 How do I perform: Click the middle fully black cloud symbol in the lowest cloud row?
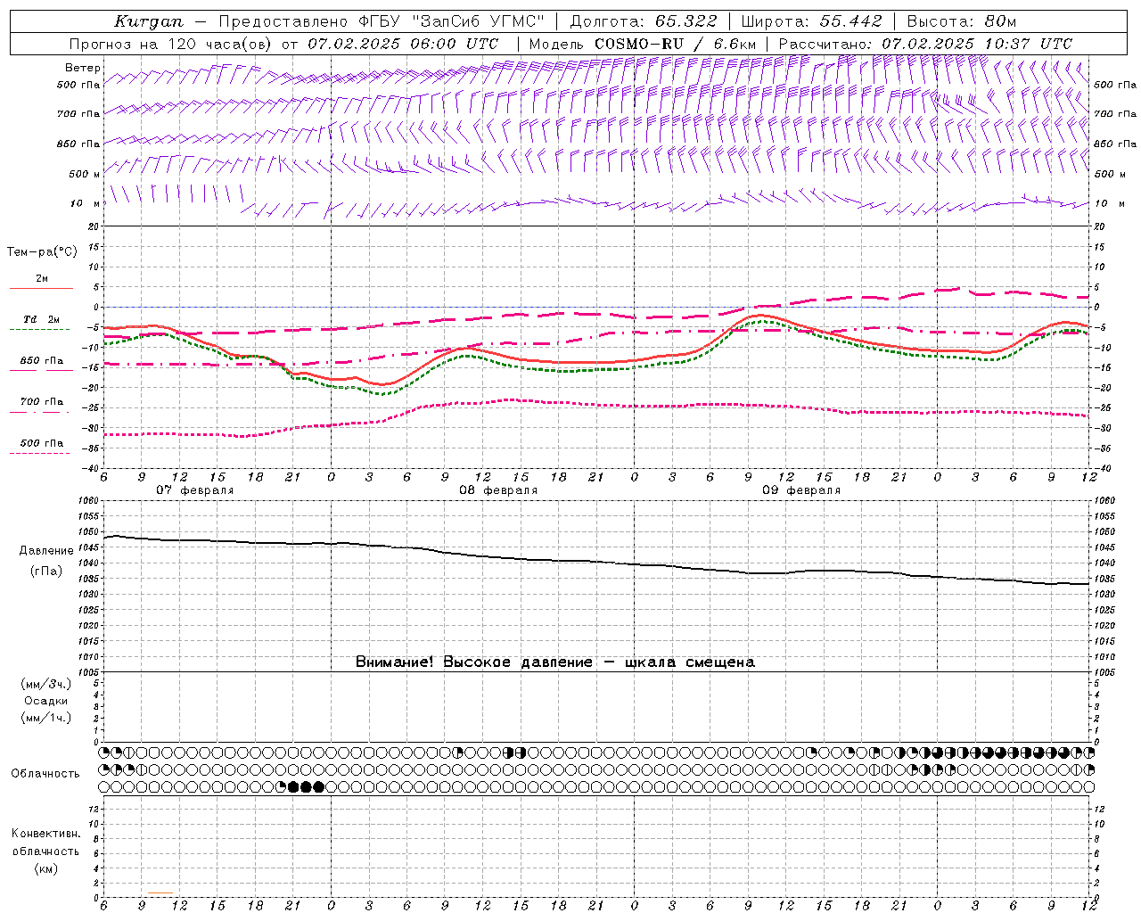pos(307,786)
